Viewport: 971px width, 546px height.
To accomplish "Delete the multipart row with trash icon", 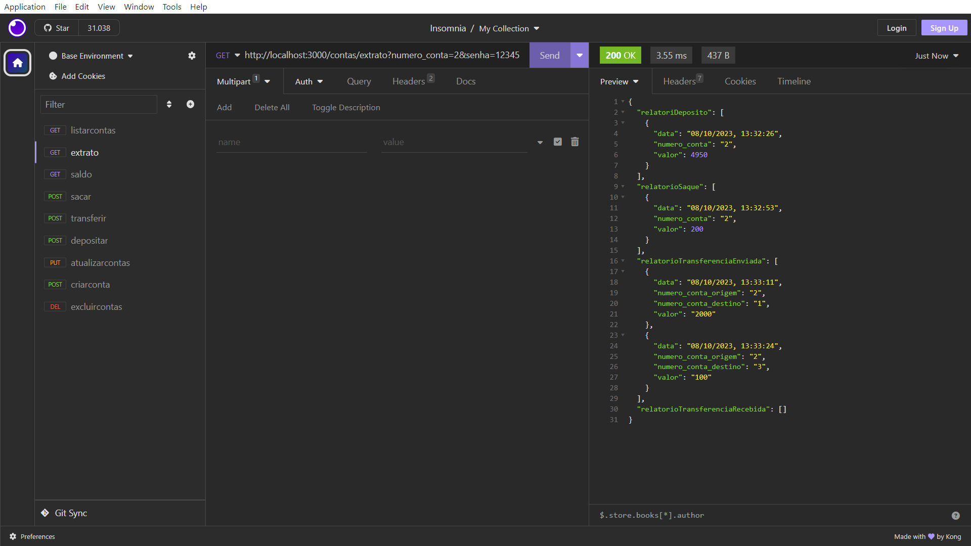I will 575,142.
